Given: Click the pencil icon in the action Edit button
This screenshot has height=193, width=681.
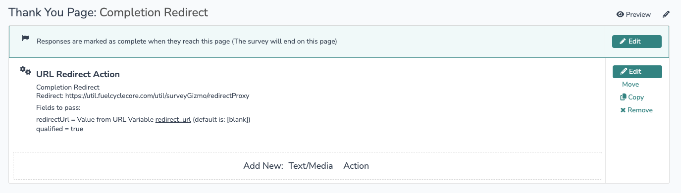Looking at the screenshot, I should (624, 72).
